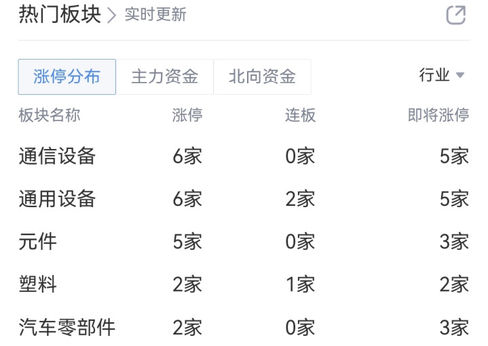Click 通信设备 涨停 count 6家
Image resolution: width=488 pixels, height=346 pixels.
point(187,156)
